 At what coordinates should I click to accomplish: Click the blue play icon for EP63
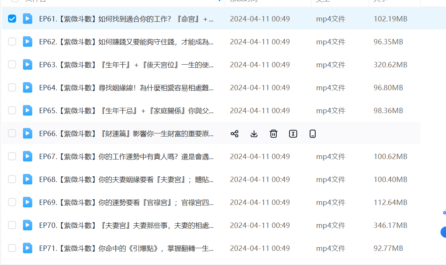coord(28,65)
